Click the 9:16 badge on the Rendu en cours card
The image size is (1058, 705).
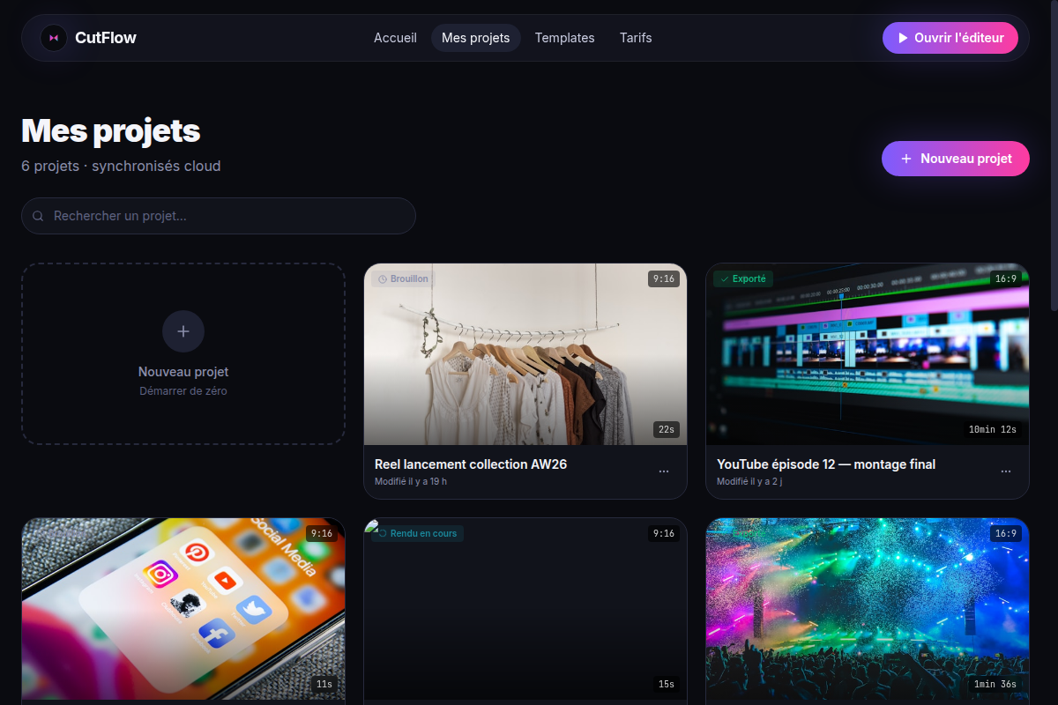663,533
